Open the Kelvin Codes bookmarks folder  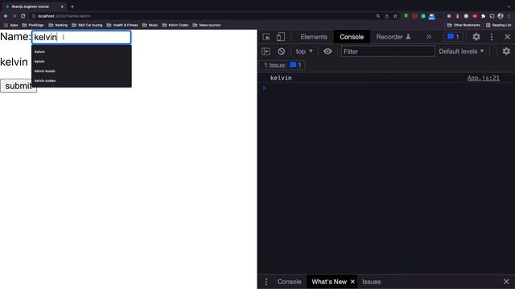coord(175,25)
